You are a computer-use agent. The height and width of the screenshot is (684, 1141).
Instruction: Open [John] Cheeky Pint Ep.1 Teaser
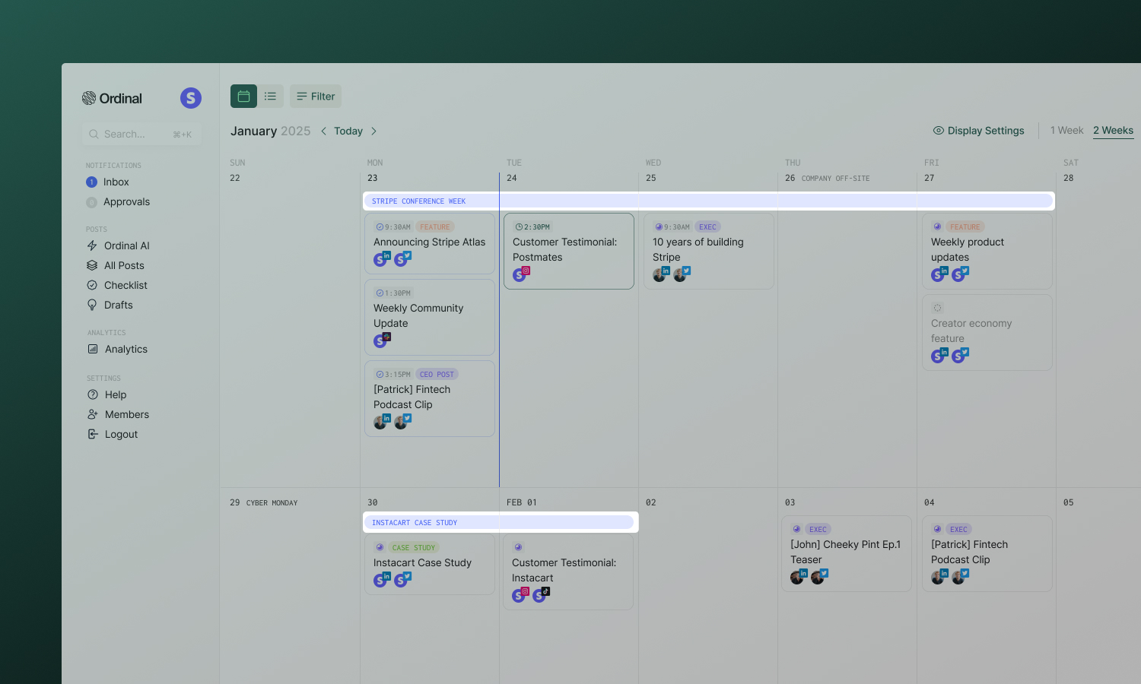(847, 554)
